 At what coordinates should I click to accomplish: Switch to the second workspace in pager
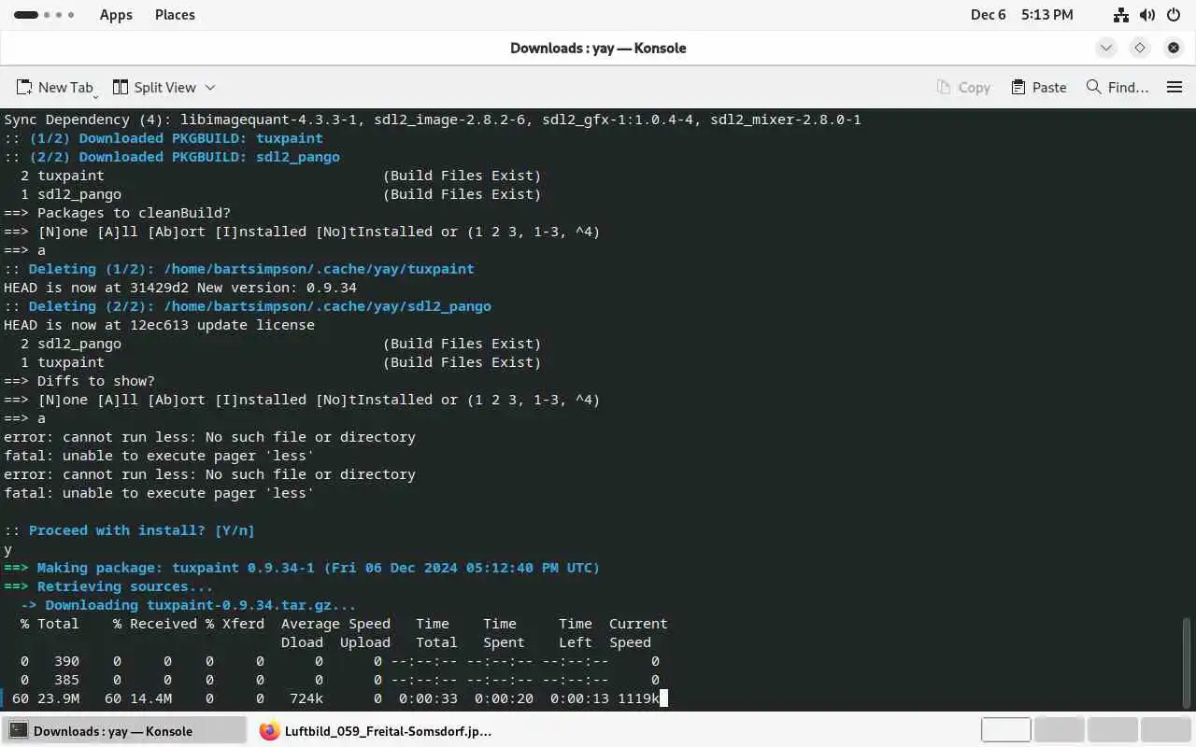1059,730
